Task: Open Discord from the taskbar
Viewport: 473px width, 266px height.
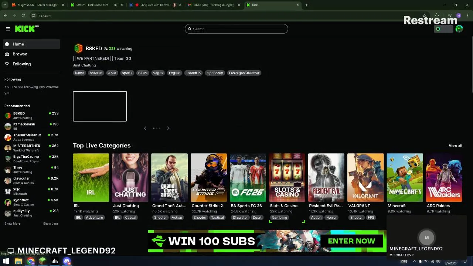Action: (x=67, y=262)
